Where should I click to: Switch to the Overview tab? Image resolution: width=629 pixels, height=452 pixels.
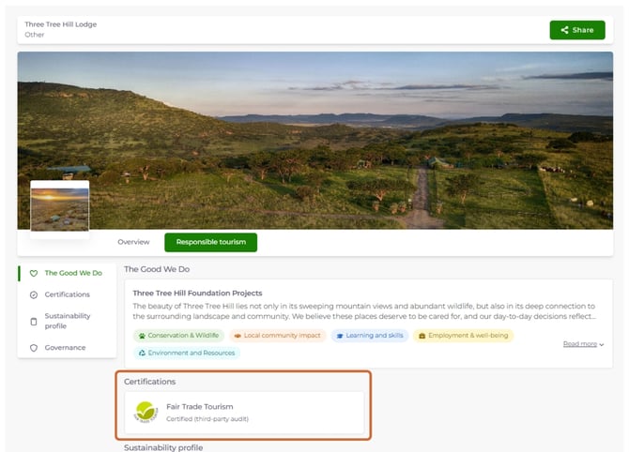pyautogui.click(x=133, y=242)
